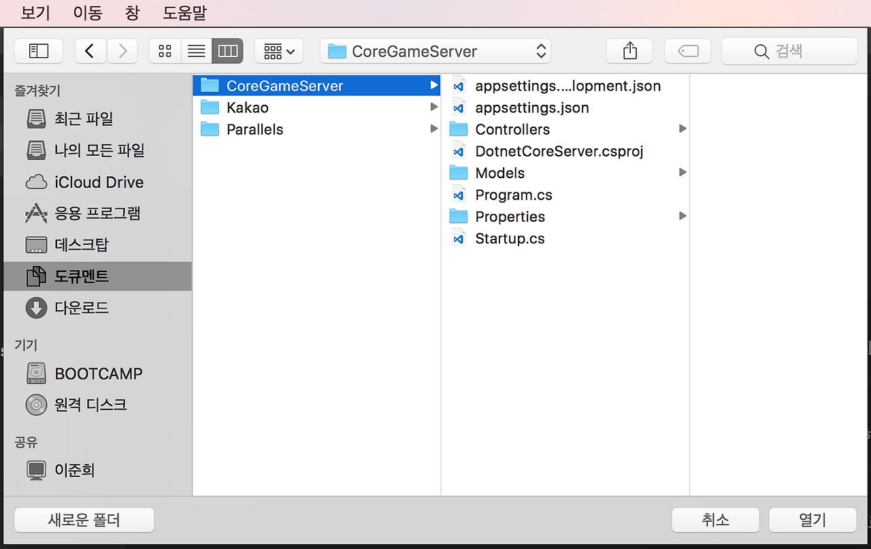Switch to list view
Screen dimensions: 871x549
tap(196, 51)
